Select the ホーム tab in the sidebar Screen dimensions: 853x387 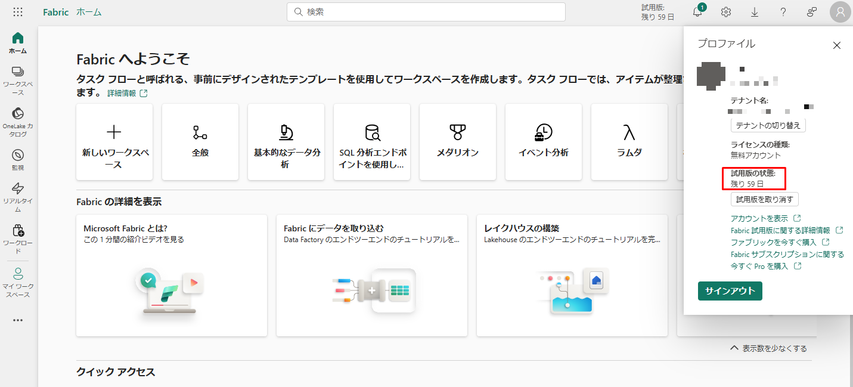tap(18, 43)
